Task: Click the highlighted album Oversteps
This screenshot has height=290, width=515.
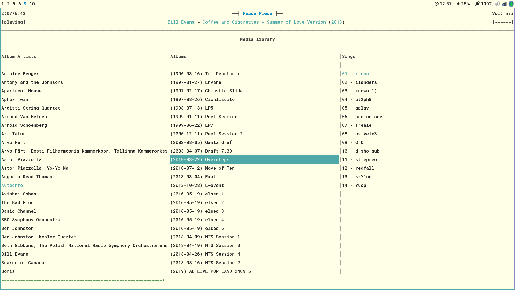Action: pyautogui.click(x=200, y=160)
